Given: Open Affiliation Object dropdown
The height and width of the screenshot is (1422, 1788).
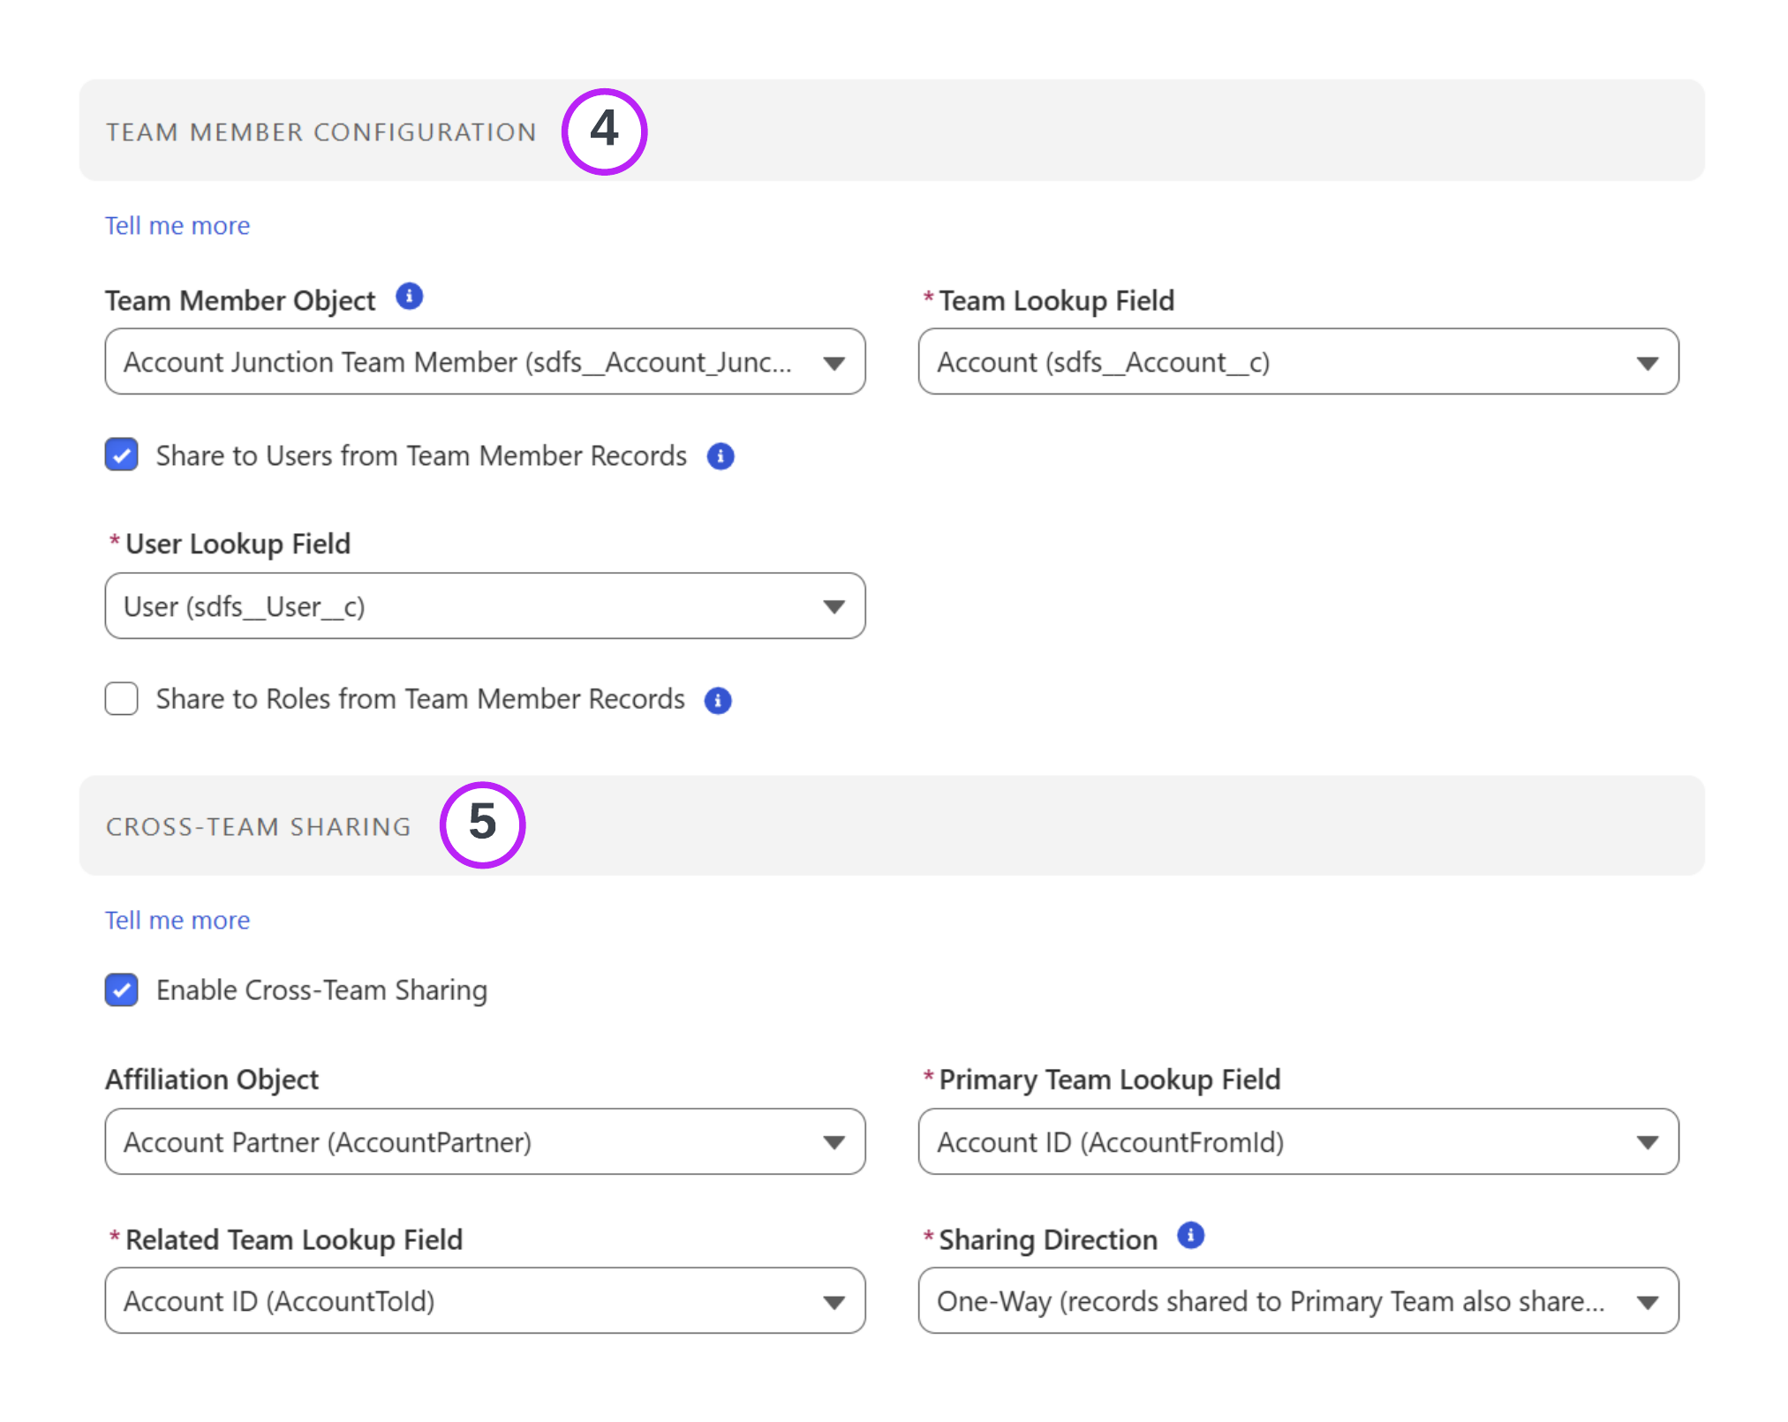Looking at the screenshot, I should pyautogui.click(x=485, y=1141).
